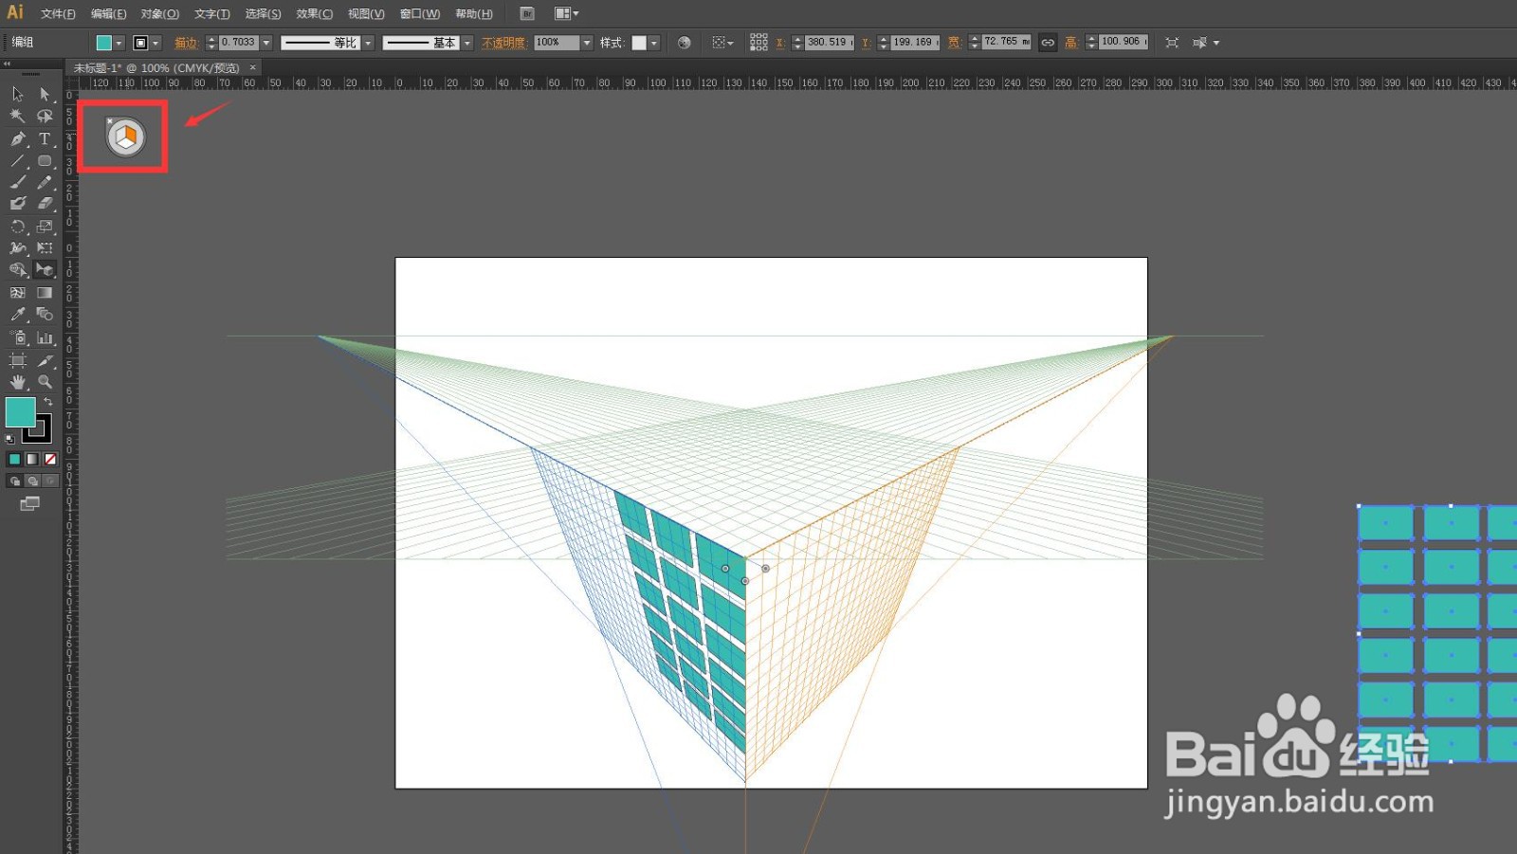Image resolution: width=1517 pixels, height=854 pixels.
Task: Set paint mode to Color
Action: (x=14, y=459)
